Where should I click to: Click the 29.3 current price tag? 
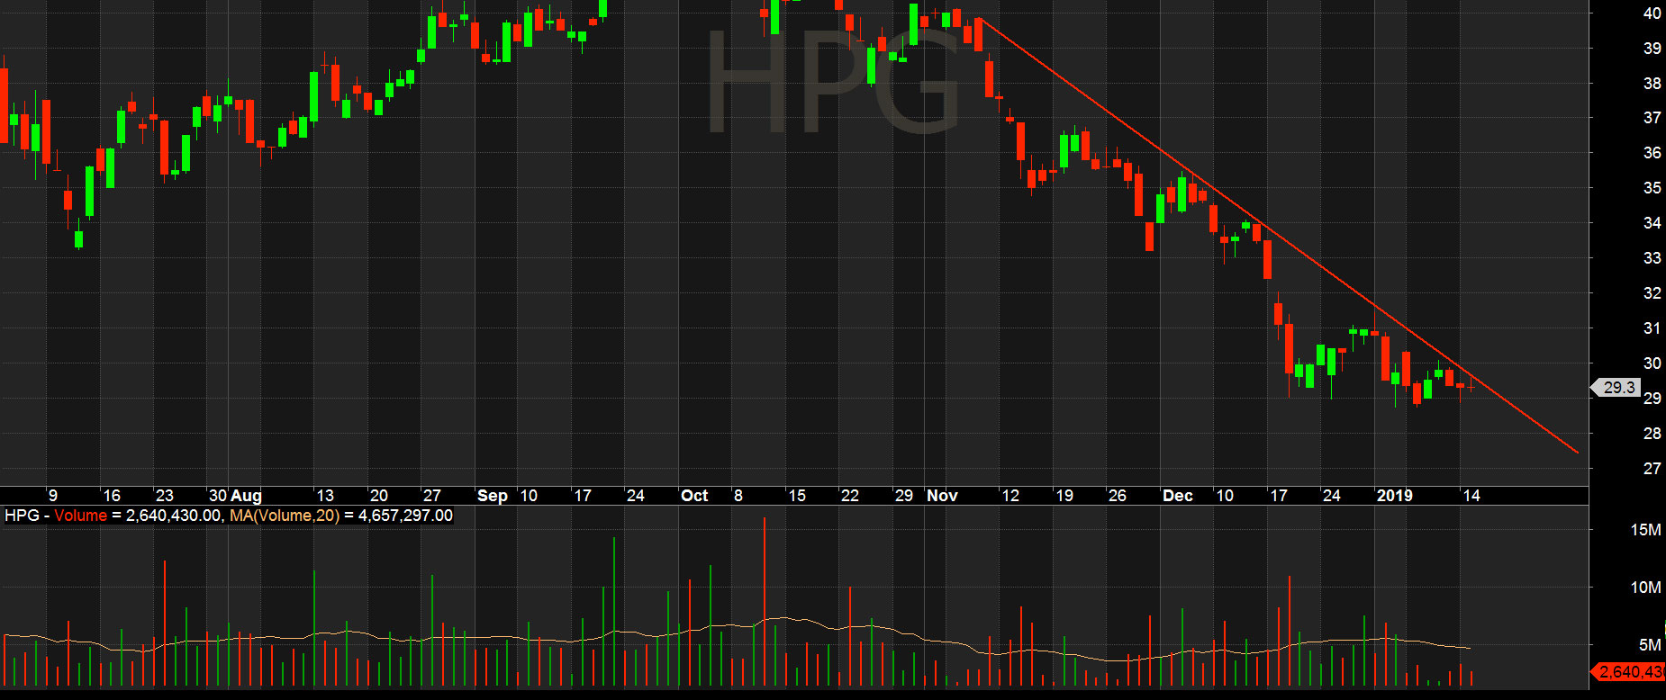coord(1617,388)
